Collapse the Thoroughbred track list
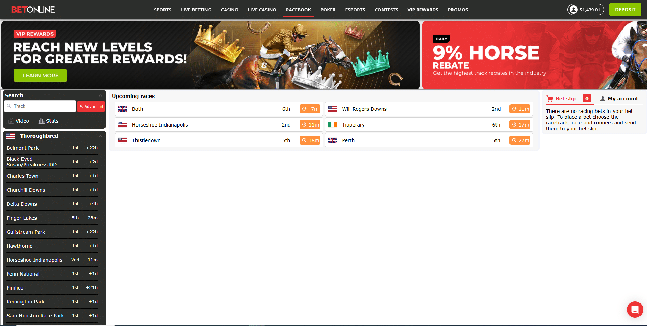 click(100, 136)
